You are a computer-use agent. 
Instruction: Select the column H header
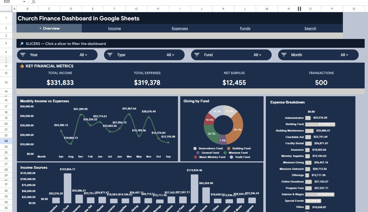pos(158,9)
